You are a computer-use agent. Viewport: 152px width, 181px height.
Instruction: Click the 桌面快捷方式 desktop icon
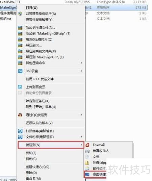(87, 175)
